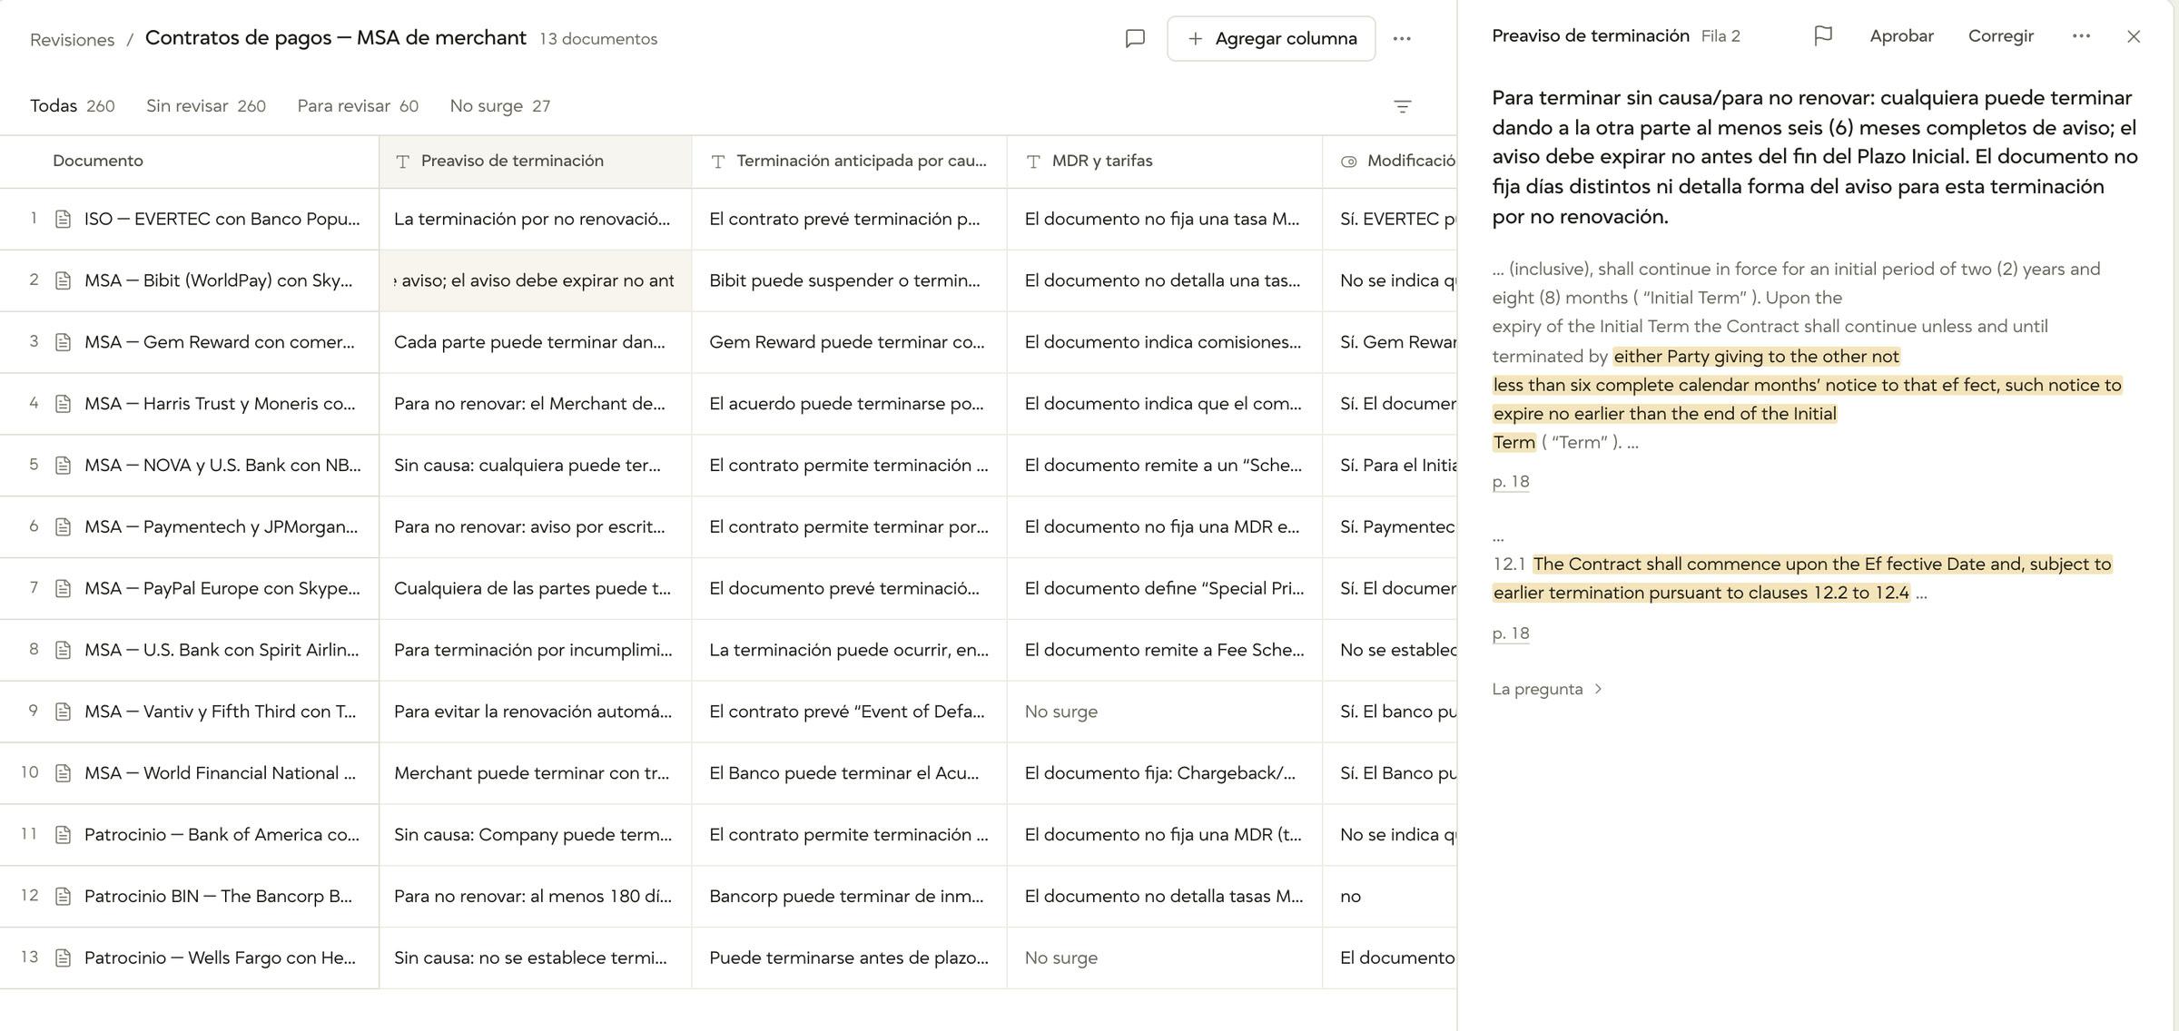Click document icon for Gem Reward row

click(x=63, y=342)
